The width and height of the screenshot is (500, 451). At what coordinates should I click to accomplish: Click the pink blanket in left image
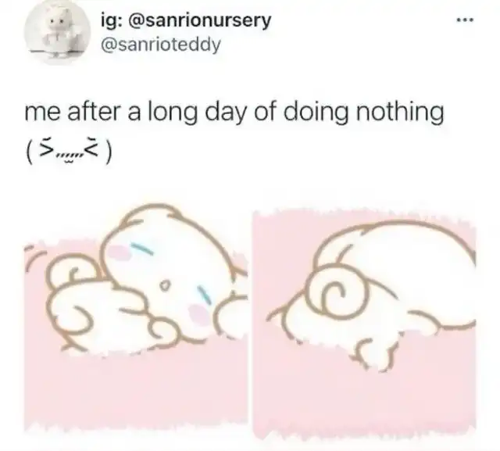(134, 389)
